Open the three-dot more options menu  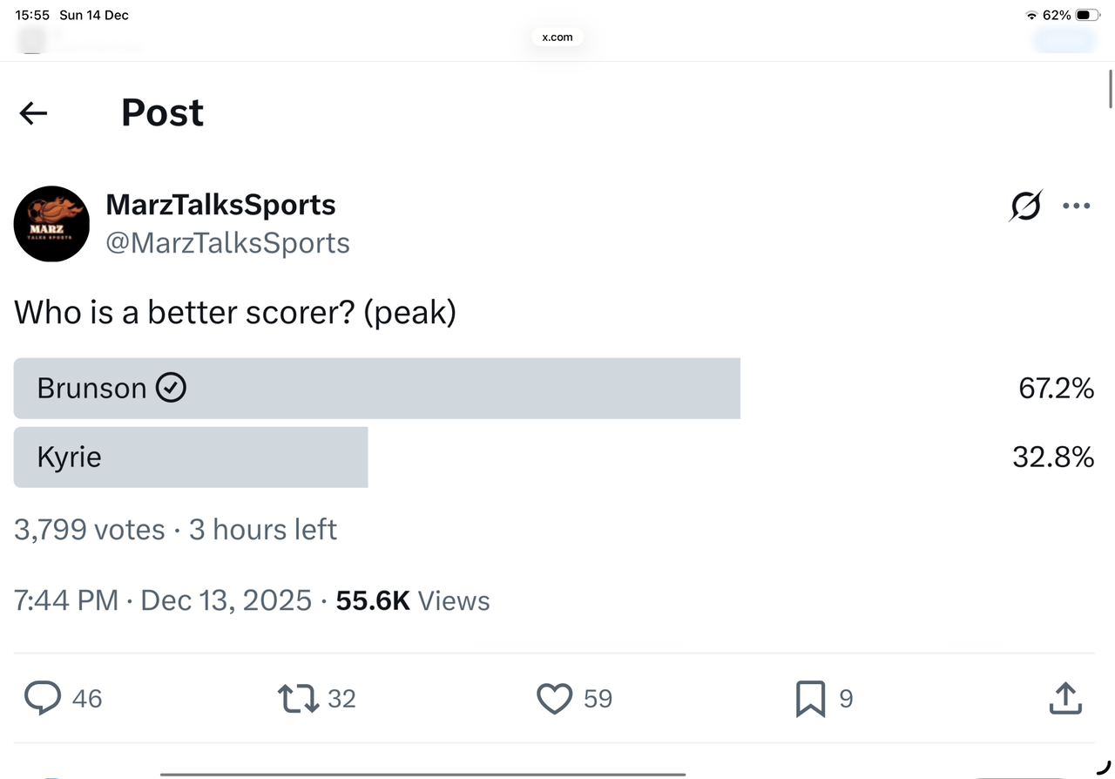coord(1076,207)
